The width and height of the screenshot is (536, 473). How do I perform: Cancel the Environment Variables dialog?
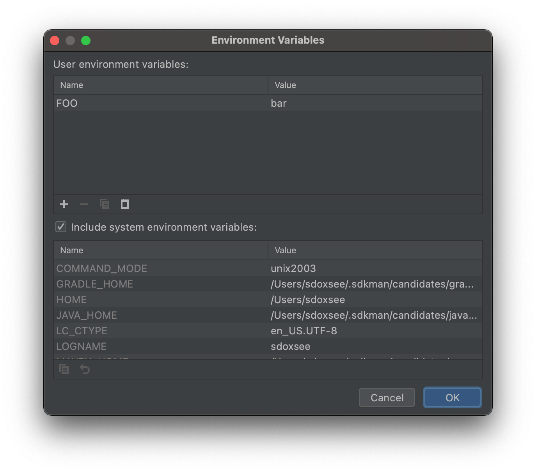(387, 397)
